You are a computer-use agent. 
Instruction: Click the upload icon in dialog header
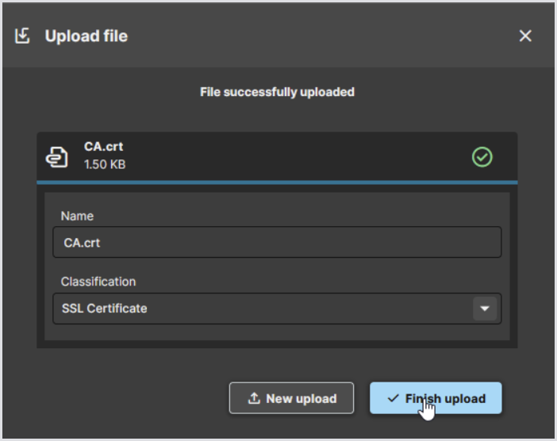pyautogui.click(x=23, y=36)
